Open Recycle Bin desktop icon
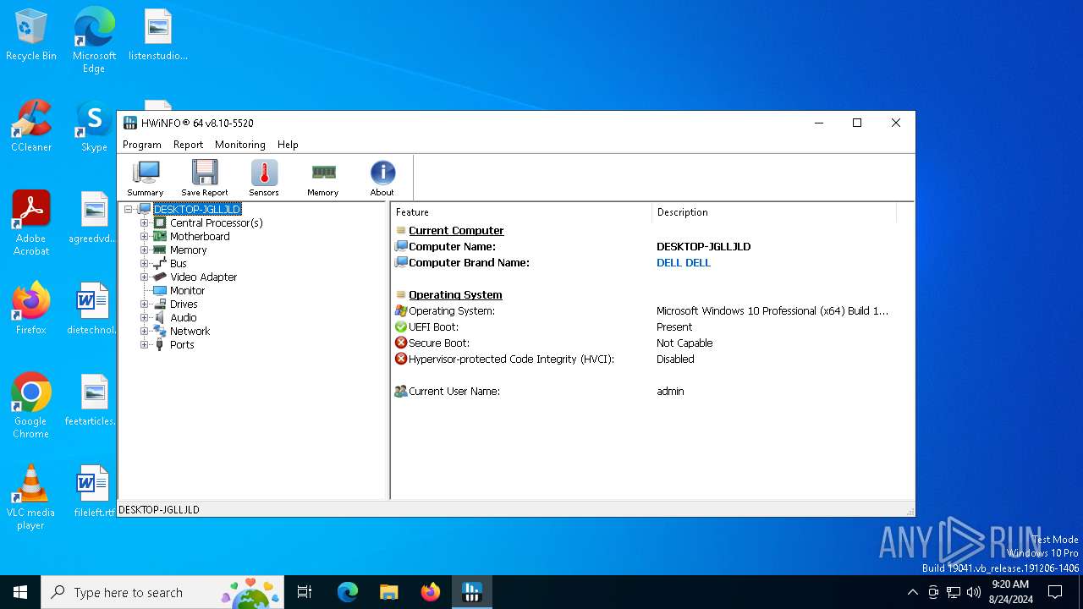This screenshot has width=1083, height=609. click(x=31, y=36)
